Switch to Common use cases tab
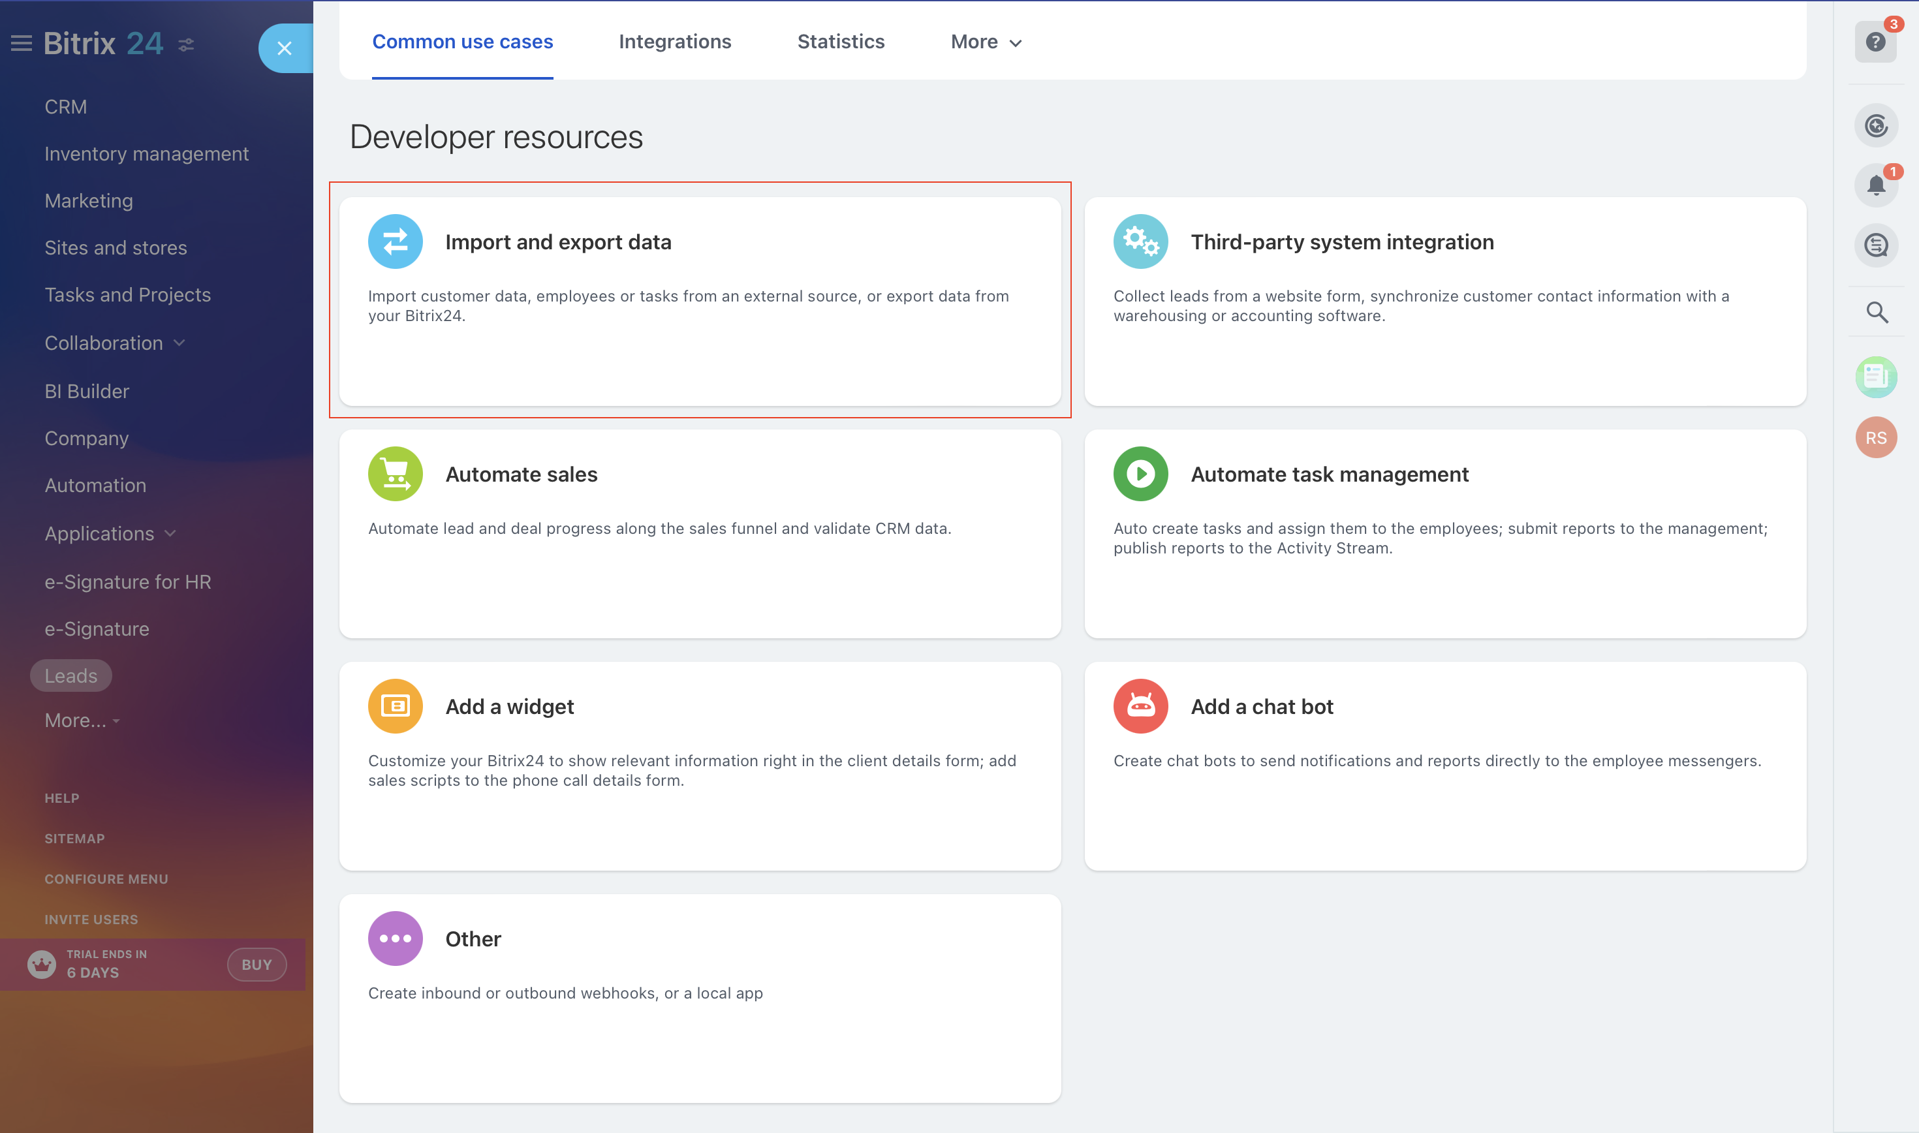Image resolution: width=1919 pixels, height=1133 pixels. tap(463, 41)
